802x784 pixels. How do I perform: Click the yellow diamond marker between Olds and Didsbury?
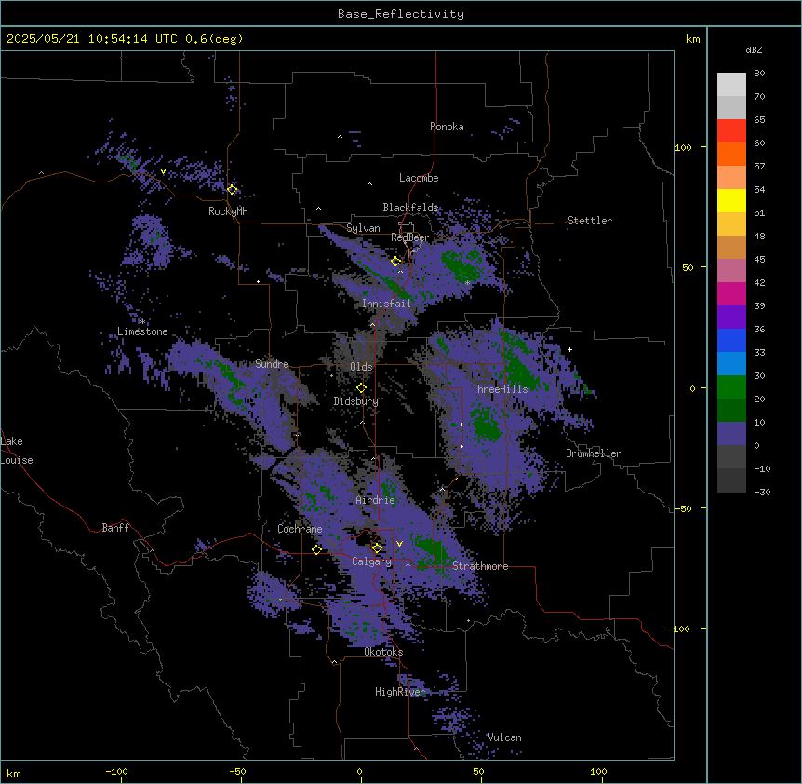click(x=361, y=388)
